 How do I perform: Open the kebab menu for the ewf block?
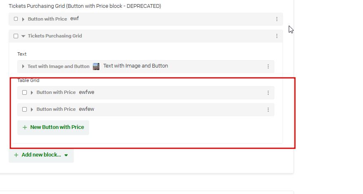pos(277,19)
